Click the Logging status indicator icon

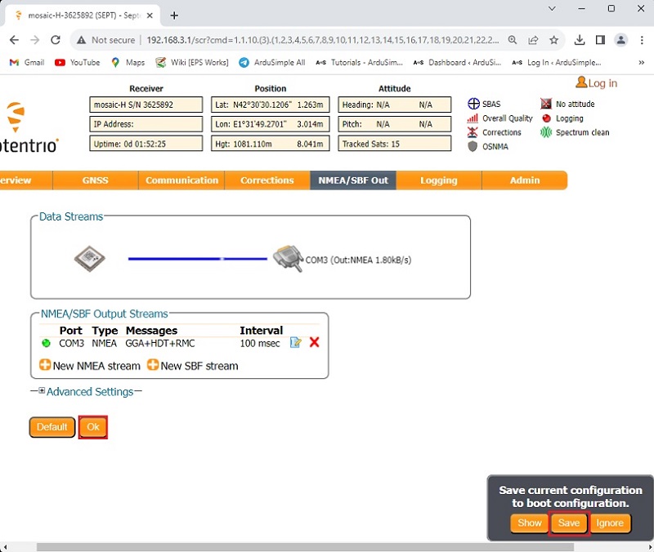point(546,118)
